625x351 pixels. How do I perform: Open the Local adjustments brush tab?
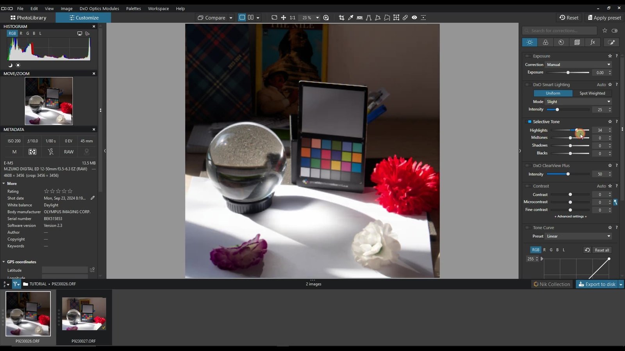tap(611, 42)
